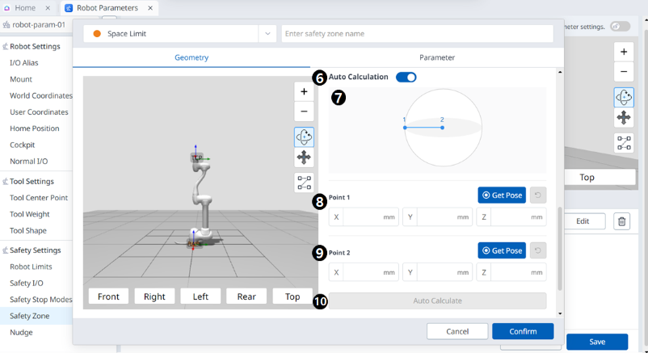
Task: Collapse the Tool Settings tree section
Action: click(5, 182)
